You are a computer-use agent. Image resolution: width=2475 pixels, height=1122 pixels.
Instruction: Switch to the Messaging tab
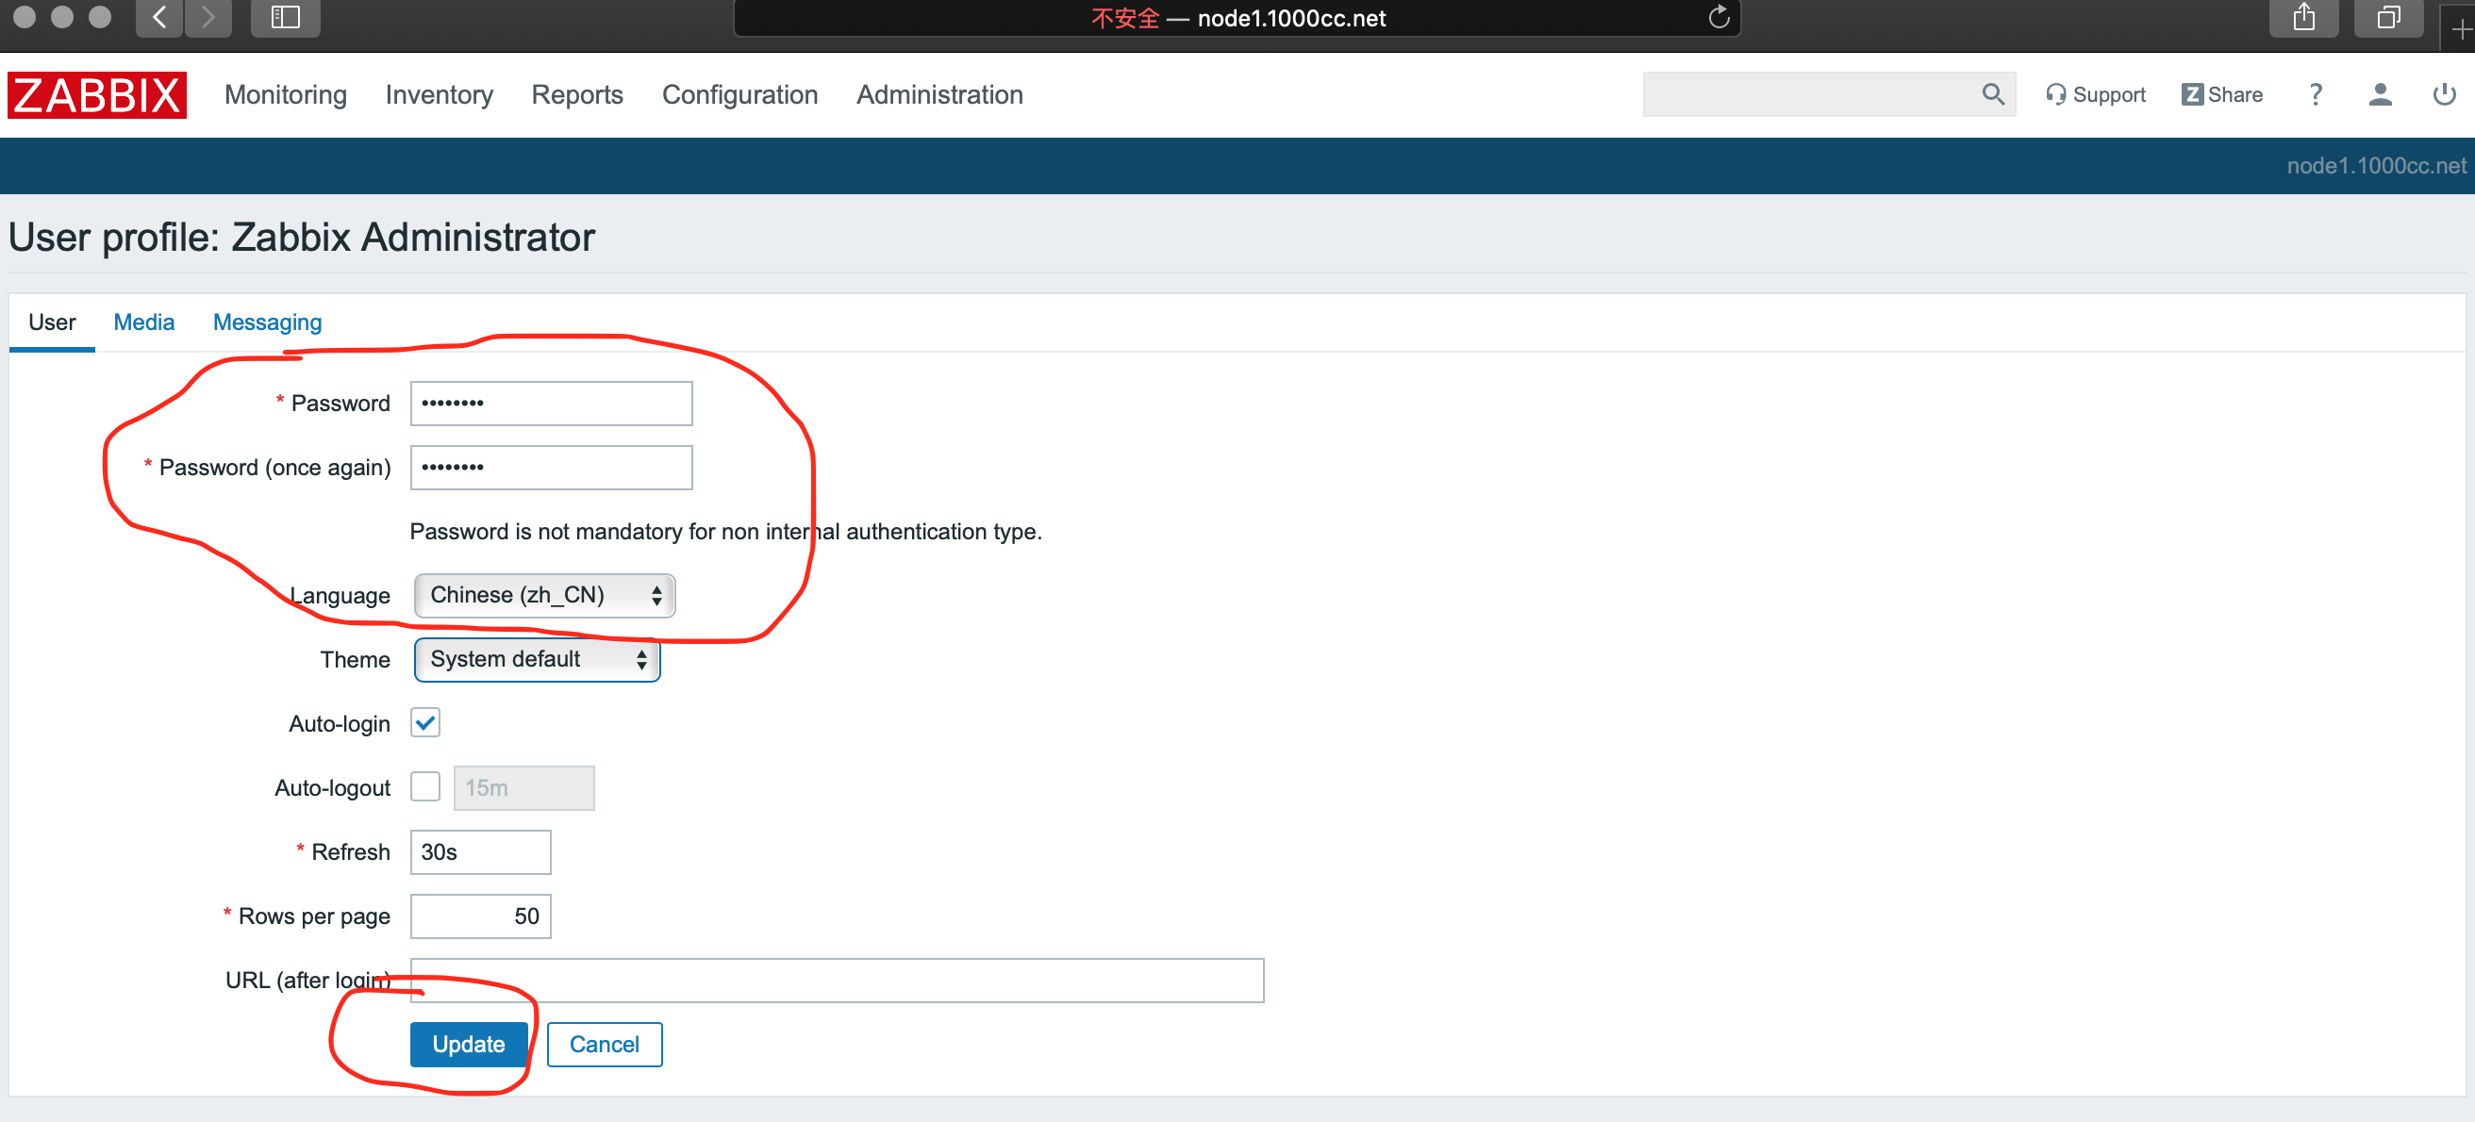[x=267, y=322]
